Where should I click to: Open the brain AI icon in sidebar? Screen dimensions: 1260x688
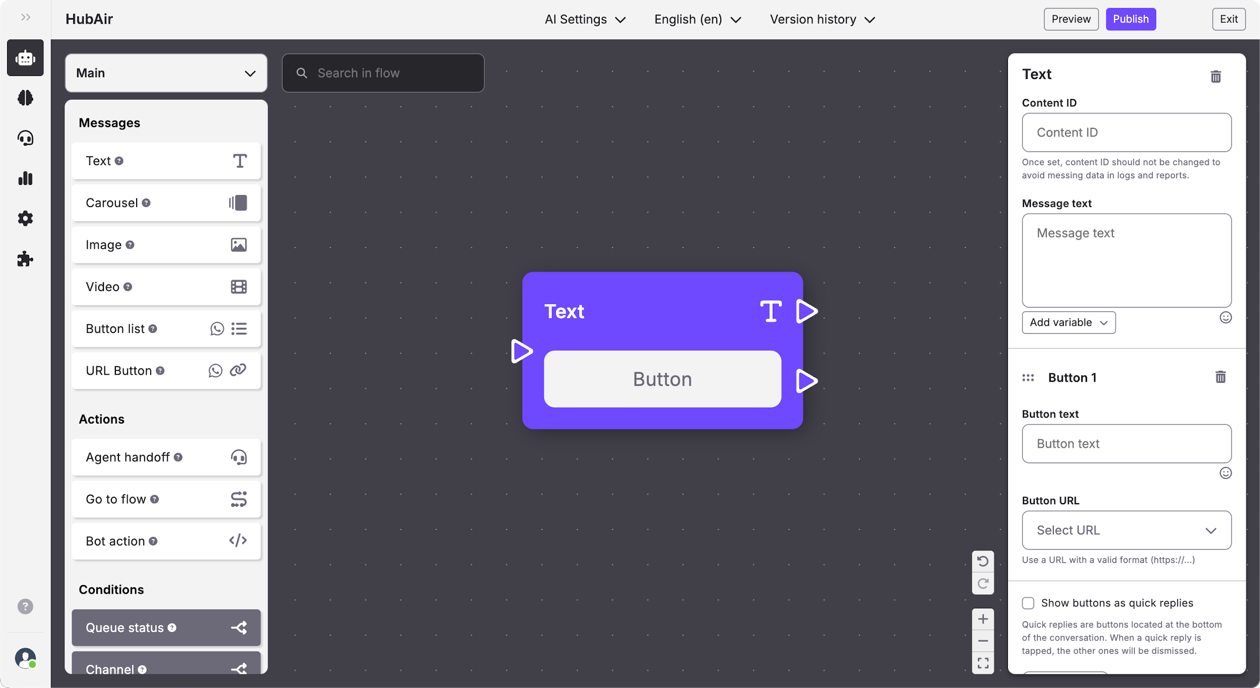[25, 98]
